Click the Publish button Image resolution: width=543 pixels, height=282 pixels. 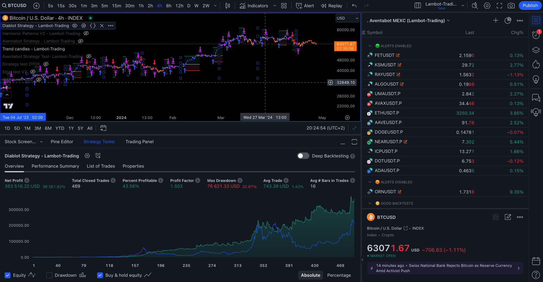(530, 6)
